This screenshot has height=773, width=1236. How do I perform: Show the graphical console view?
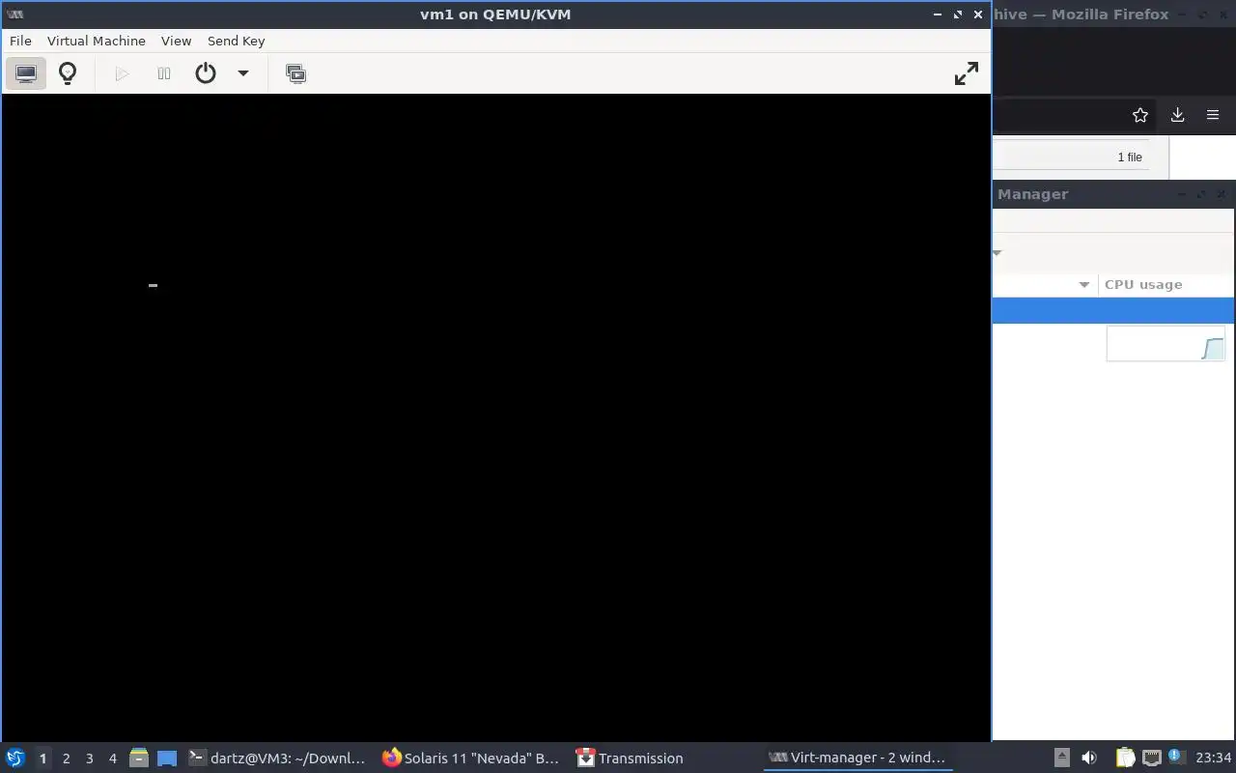pyautogui.click(x=26, y=73)
